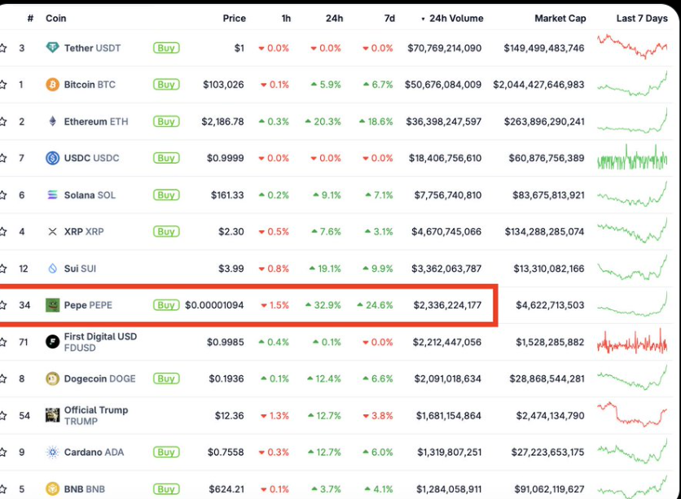Click the BNB logo icon

pyautogui.click(x=53, y=489)
